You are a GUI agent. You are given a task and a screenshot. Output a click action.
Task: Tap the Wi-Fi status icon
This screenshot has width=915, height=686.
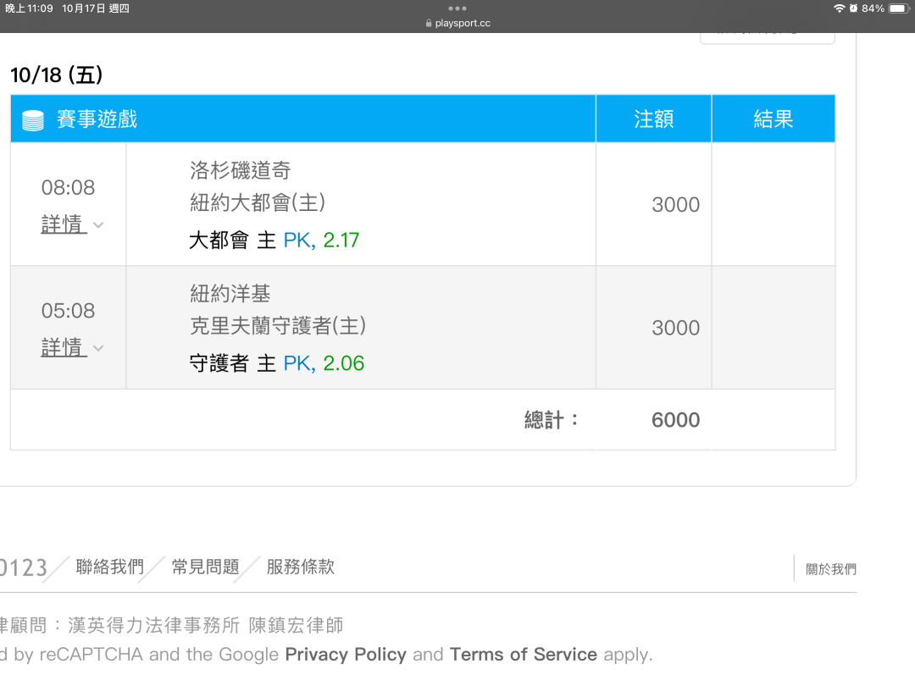(x=839, y=8)
